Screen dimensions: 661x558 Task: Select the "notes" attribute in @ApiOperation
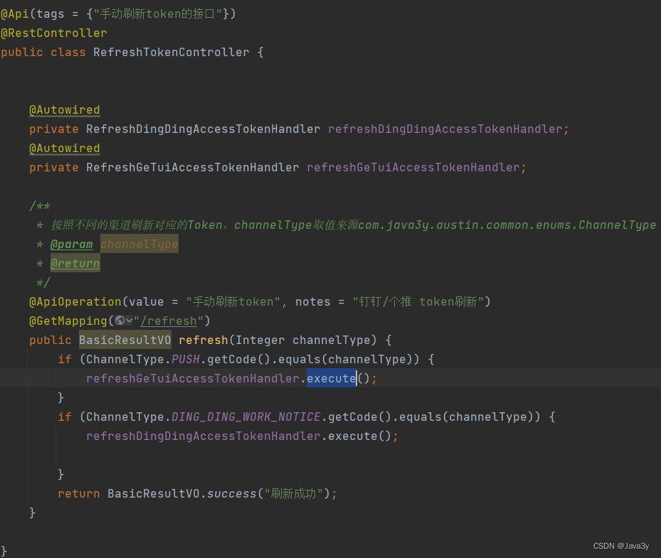(313, 302)
